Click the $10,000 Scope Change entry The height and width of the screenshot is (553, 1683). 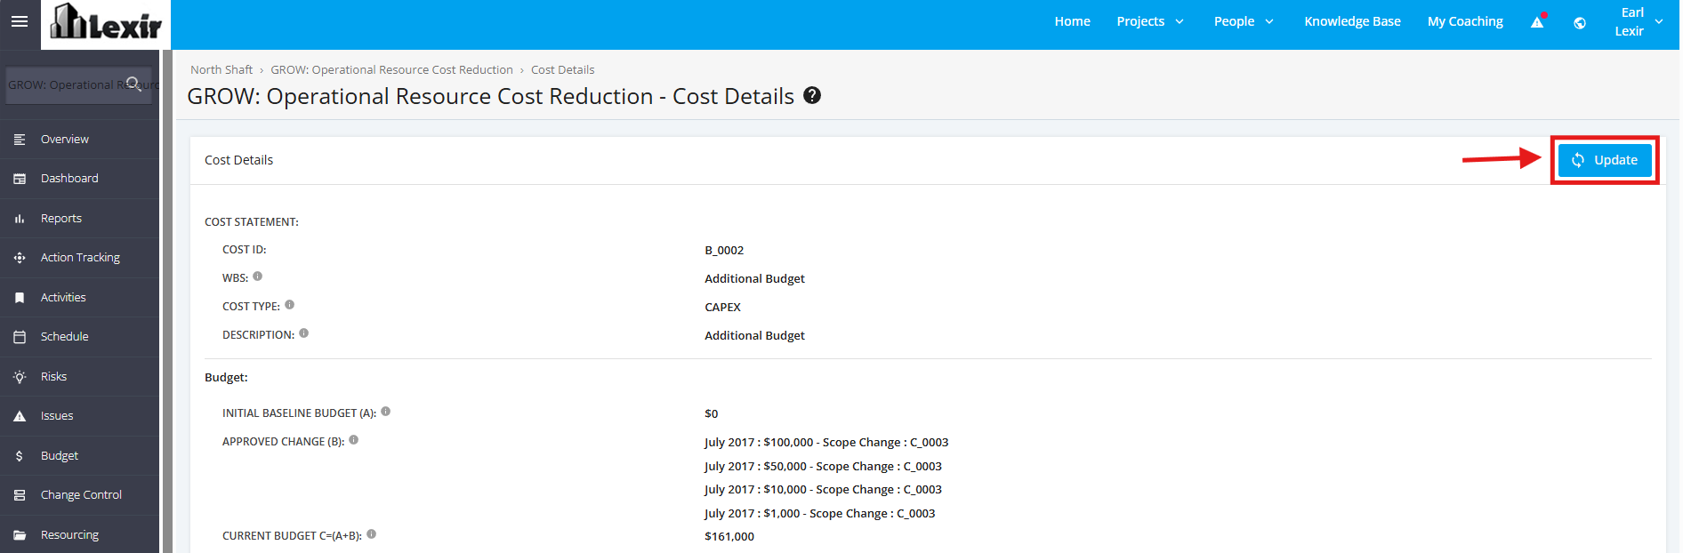(x=823, y=489)
